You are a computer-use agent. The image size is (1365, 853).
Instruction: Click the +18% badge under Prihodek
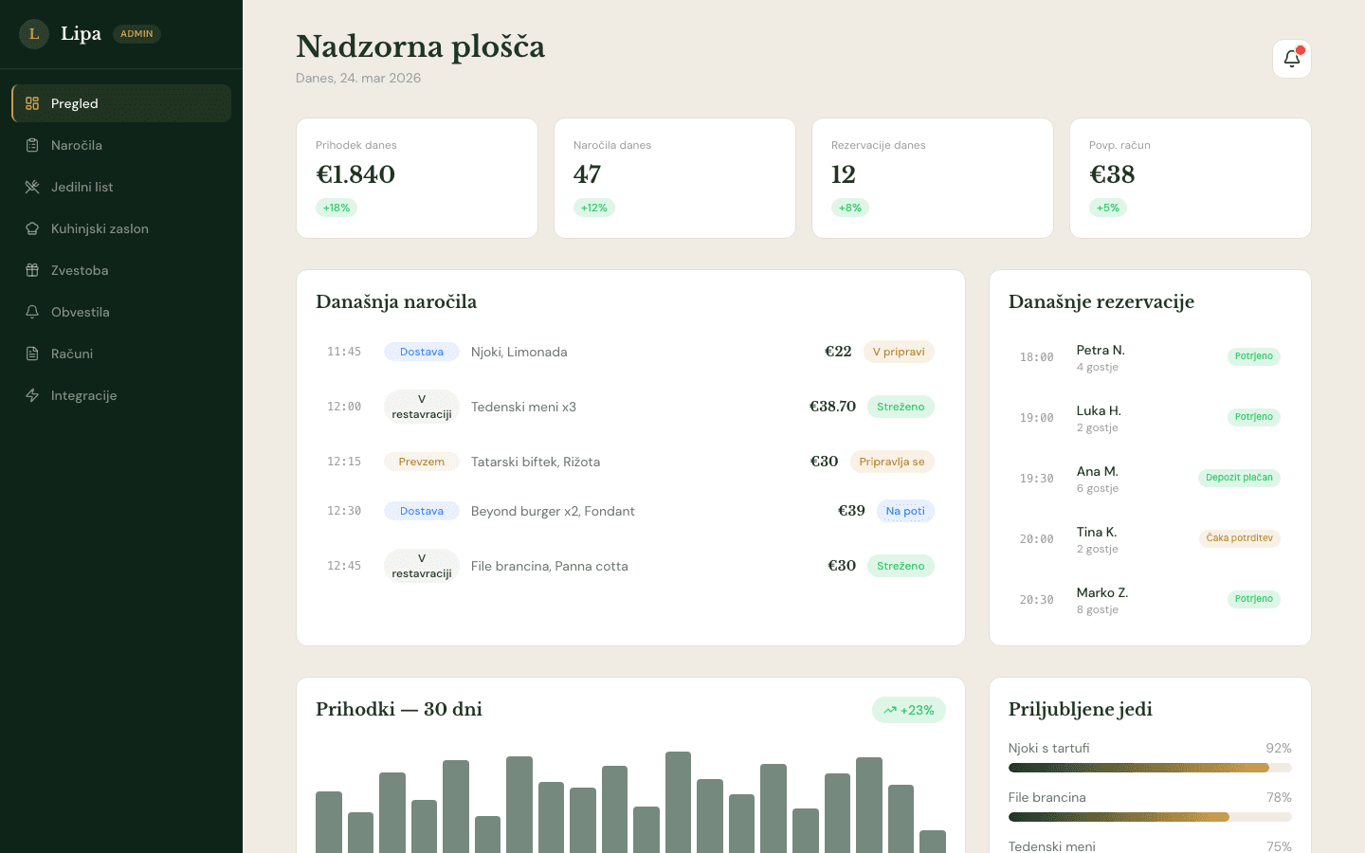pyautogui.click(x=337, y=208)
